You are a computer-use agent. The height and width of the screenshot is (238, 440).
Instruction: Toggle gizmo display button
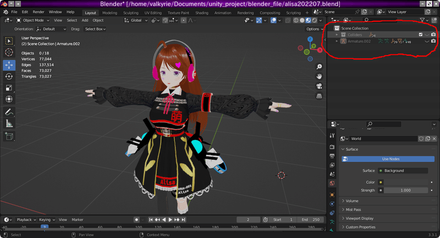pos(259,20)
